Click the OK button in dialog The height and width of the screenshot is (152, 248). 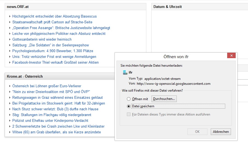point(197,132)
